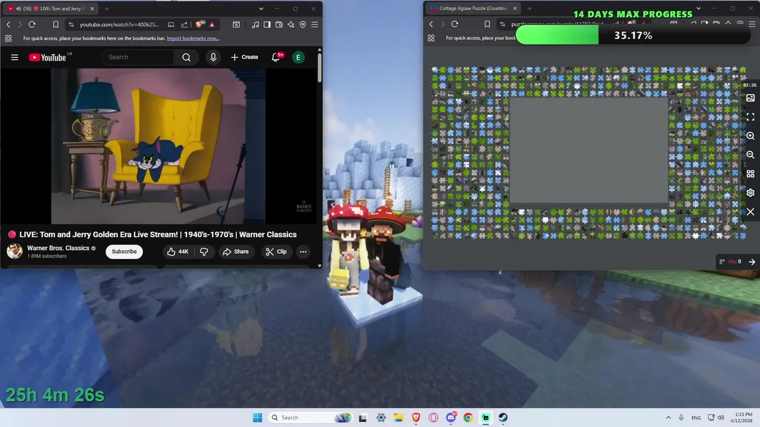Open a new tab in YouTube window
This screenshot has height=427, width=760.
pos(107,9)
